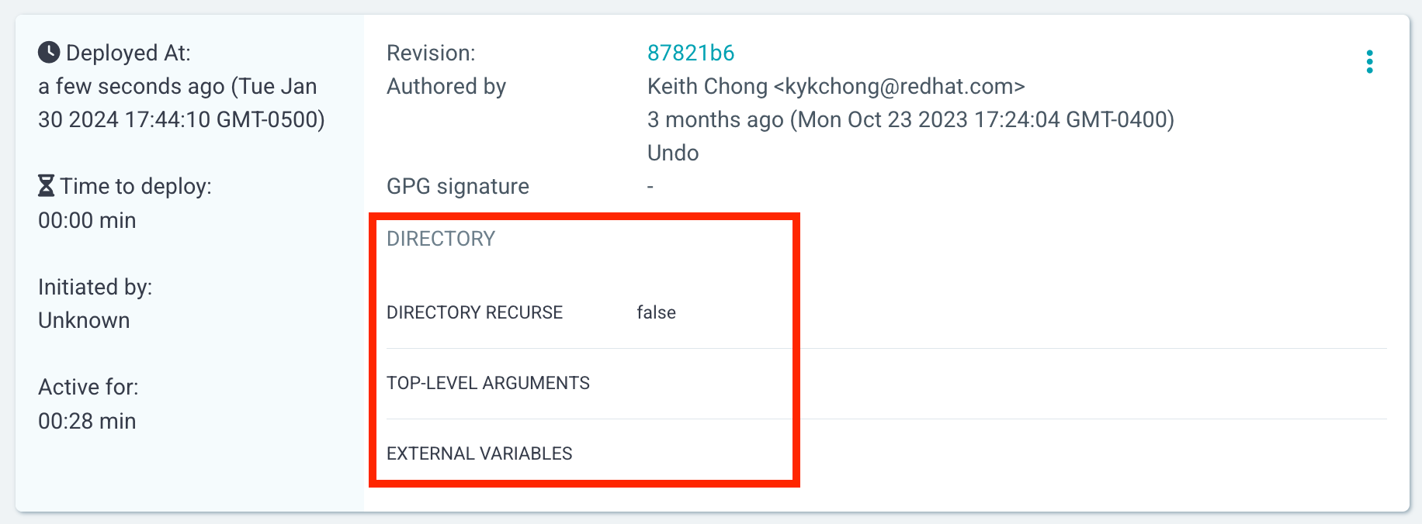Open revision link 87821b6
This screenshot has height=524, width=1422.
point(690,53)
